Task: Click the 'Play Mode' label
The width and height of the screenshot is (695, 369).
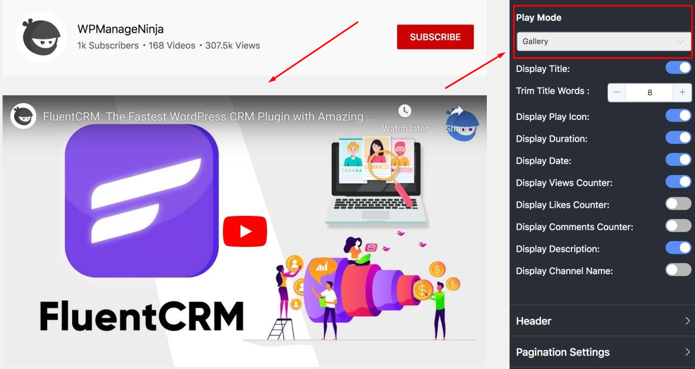Action: click(539, 17)
